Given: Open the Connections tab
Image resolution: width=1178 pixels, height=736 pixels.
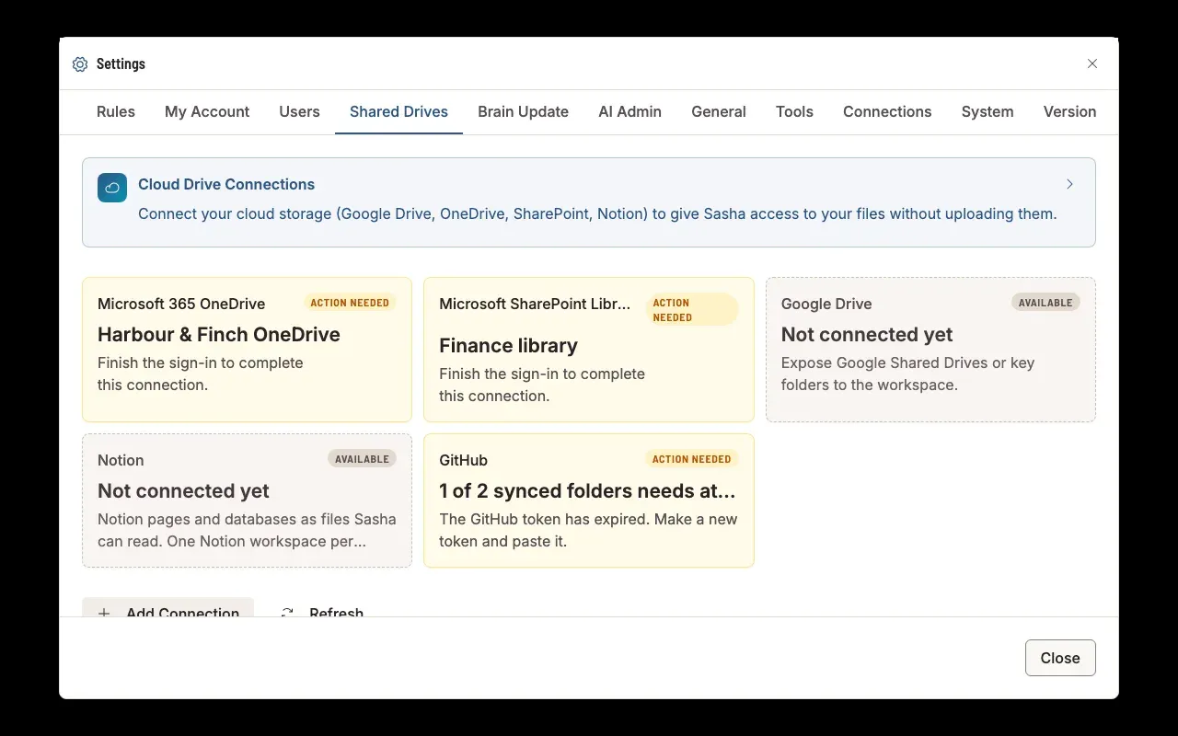Looking at the screenshot, I should tap(887, 111).
